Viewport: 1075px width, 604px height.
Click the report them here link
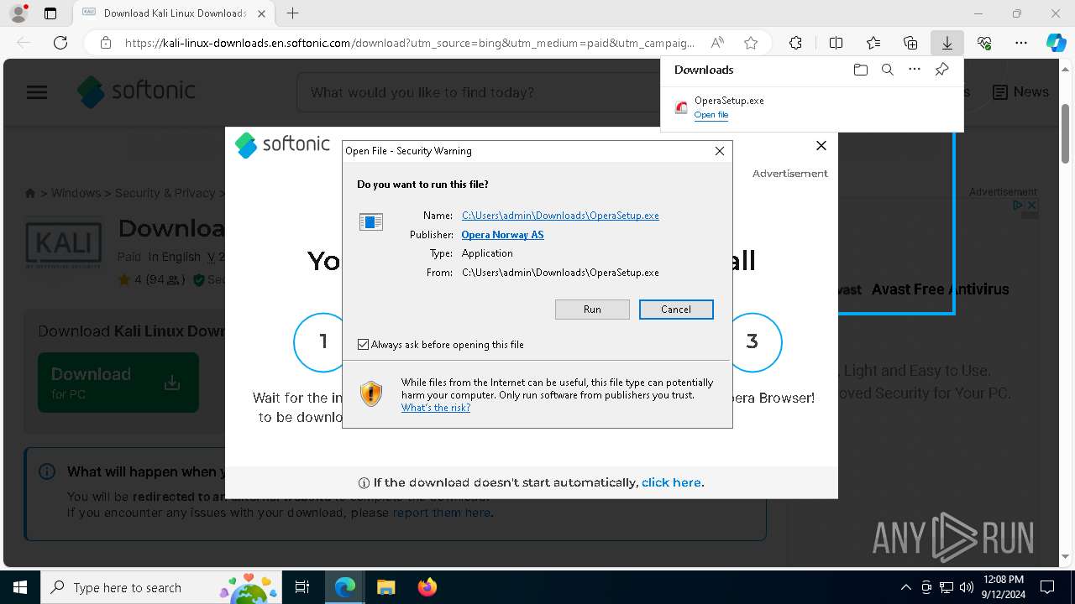(x=441, y=512)
